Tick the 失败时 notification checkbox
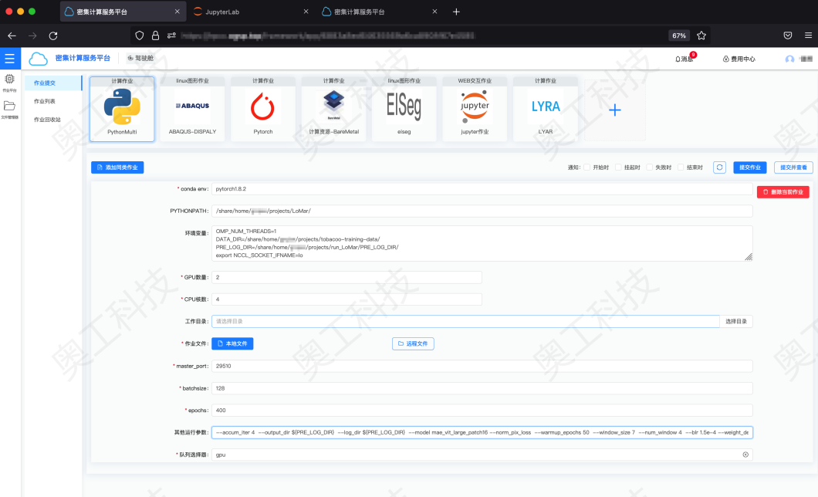818x497 pixels. coord(650,167)
